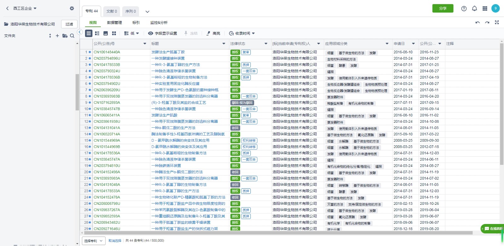The image size is (504, 246).
Task: Open the 当前申请(专利权)人 column filter arrow
Action: point(318,44)
